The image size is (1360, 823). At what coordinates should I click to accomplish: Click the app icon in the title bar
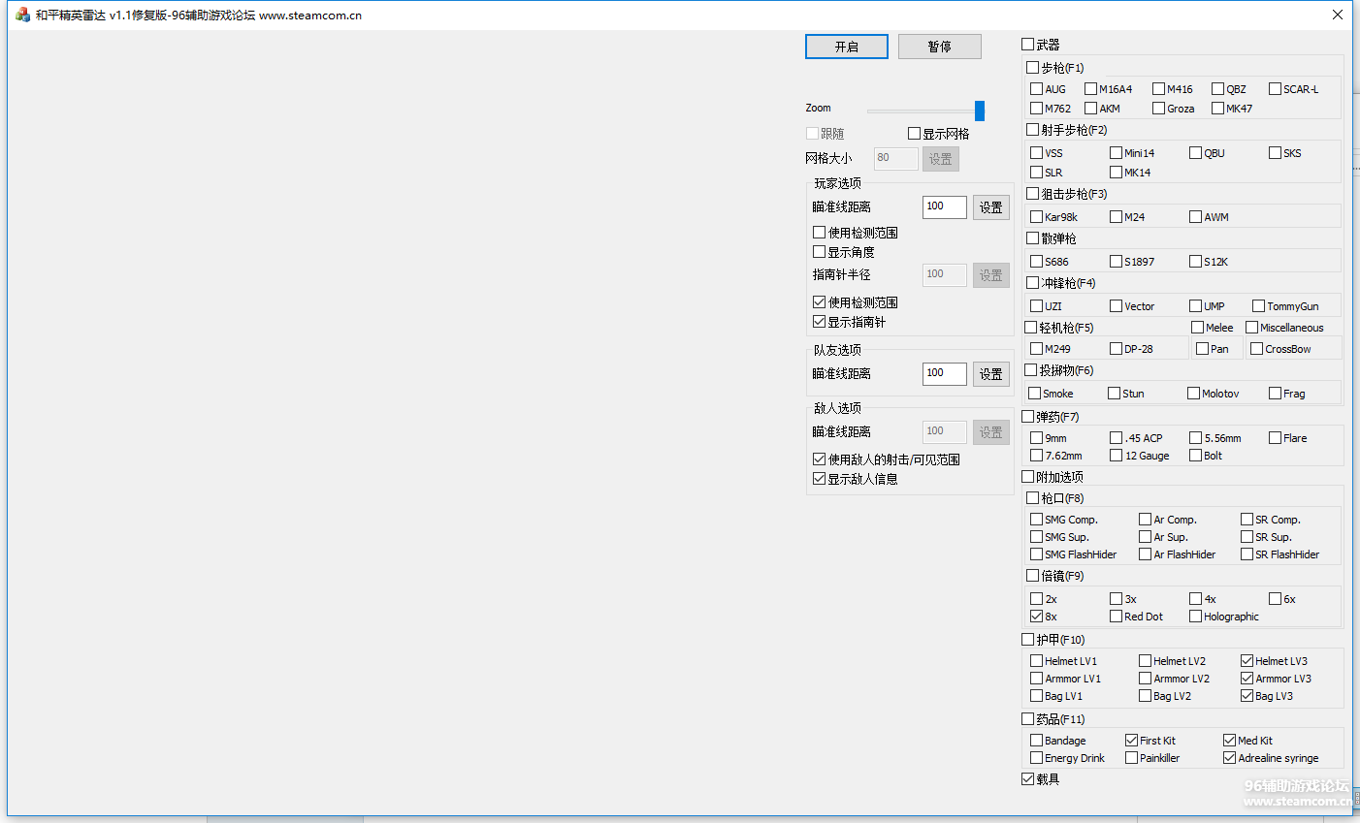tap(22, 15)
